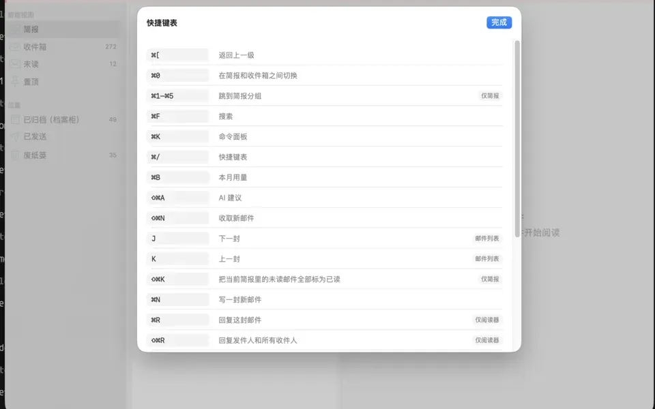Click the shortcut list's vertical scrollbar
The height and width of the screenshot is (409, 655).
coord(517,139)
